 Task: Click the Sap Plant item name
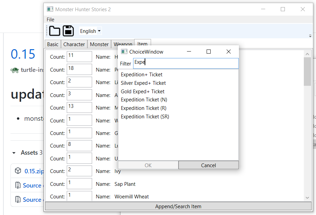(125, 184)
